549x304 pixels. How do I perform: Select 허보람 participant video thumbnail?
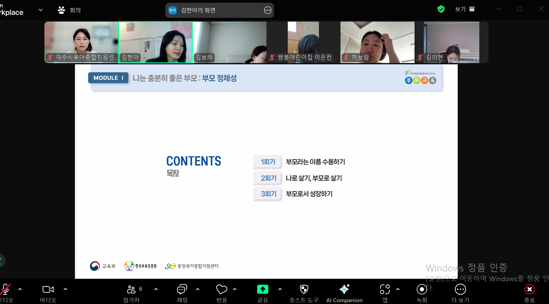[x=377, y=42]
